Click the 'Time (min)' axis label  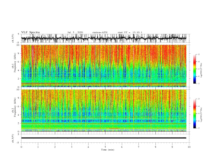[x=108, y=150]
